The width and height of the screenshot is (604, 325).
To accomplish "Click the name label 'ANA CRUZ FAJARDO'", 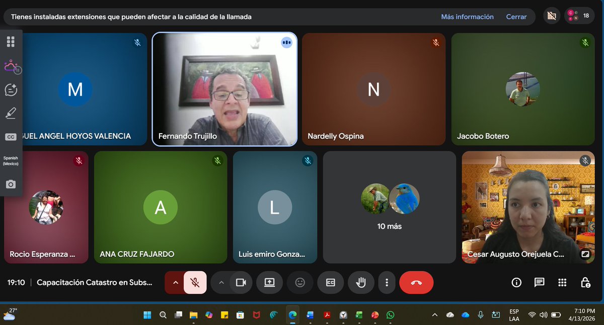I will (137, 254).
